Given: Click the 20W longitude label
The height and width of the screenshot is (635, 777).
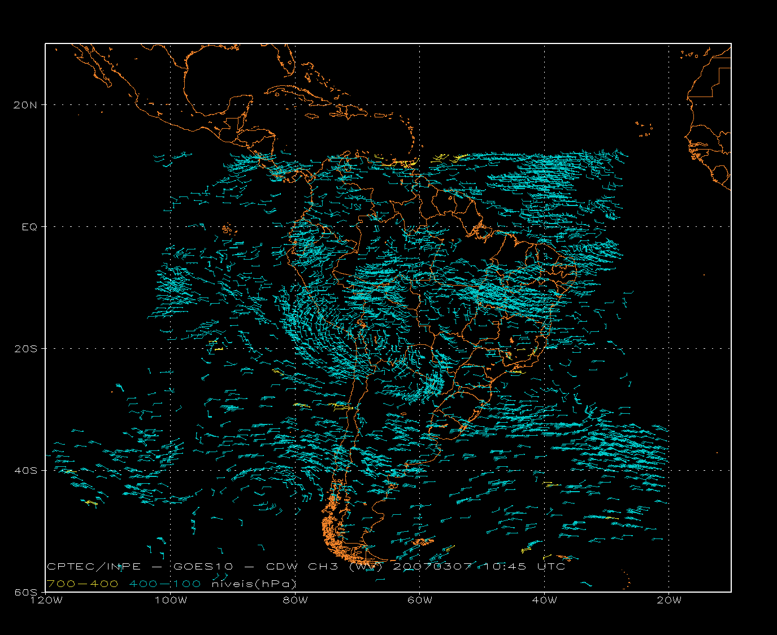Looking at the screenshot, I should click(x=669, y=600).
